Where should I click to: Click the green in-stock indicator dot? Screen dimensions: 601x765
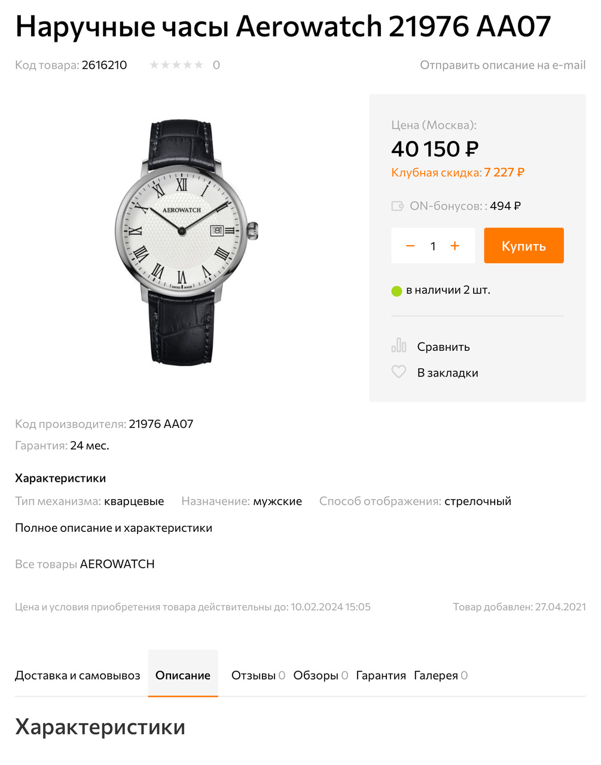coord(396,291)
